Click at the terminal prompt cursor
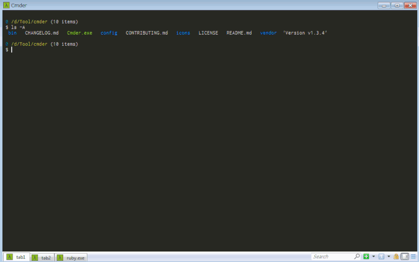Image resolution: width=419 pixels, height=262 pixels. (12, 50)
